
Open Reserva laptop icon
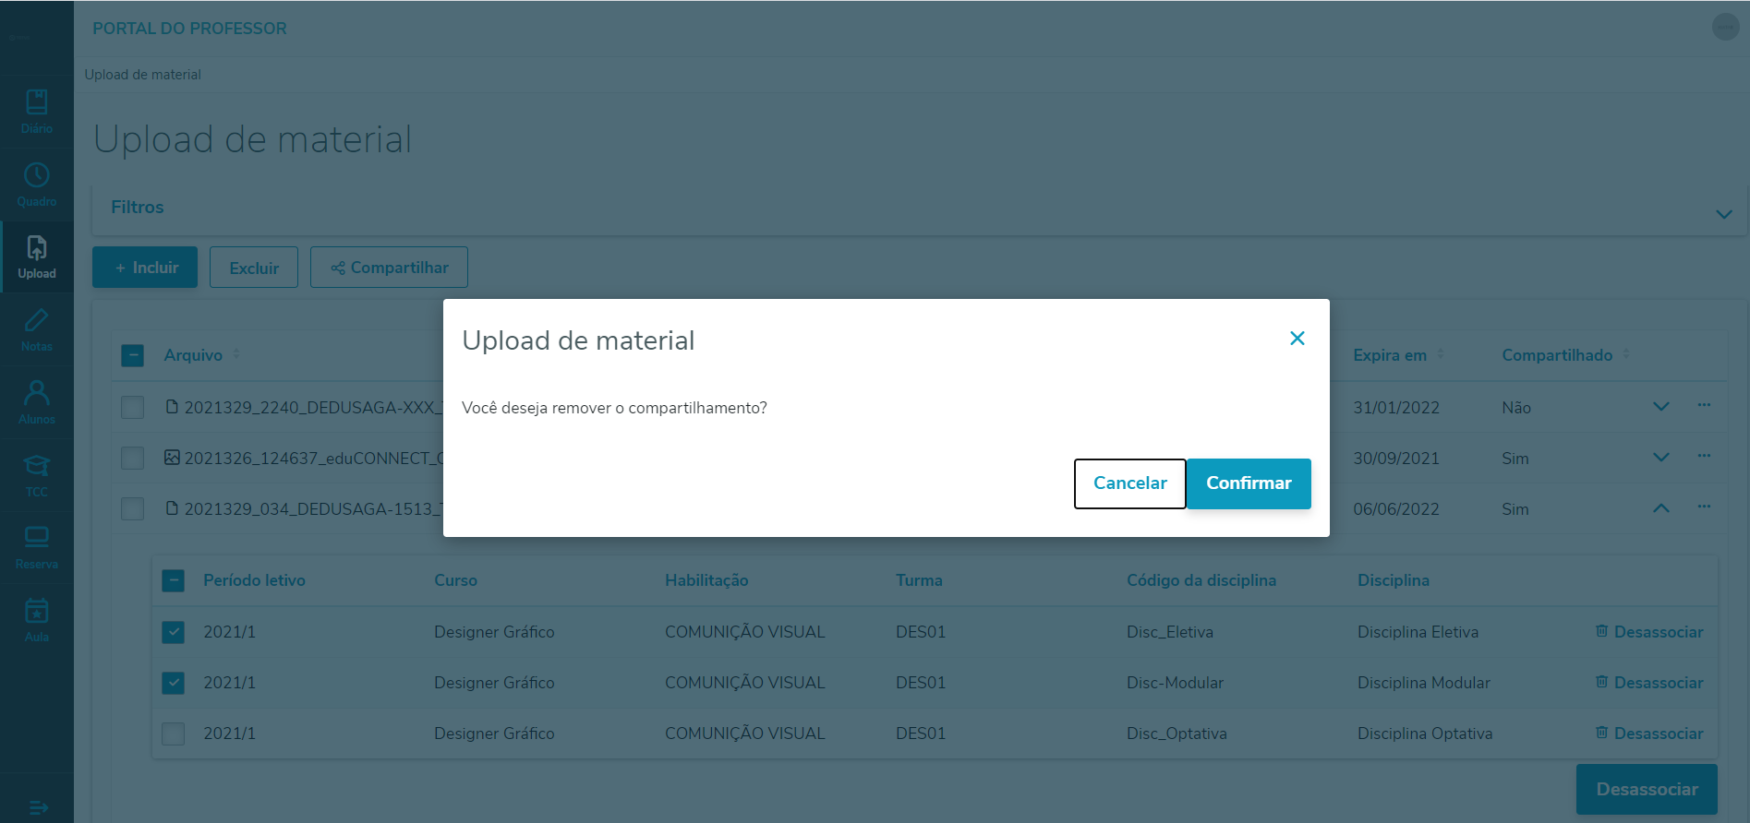37,546
